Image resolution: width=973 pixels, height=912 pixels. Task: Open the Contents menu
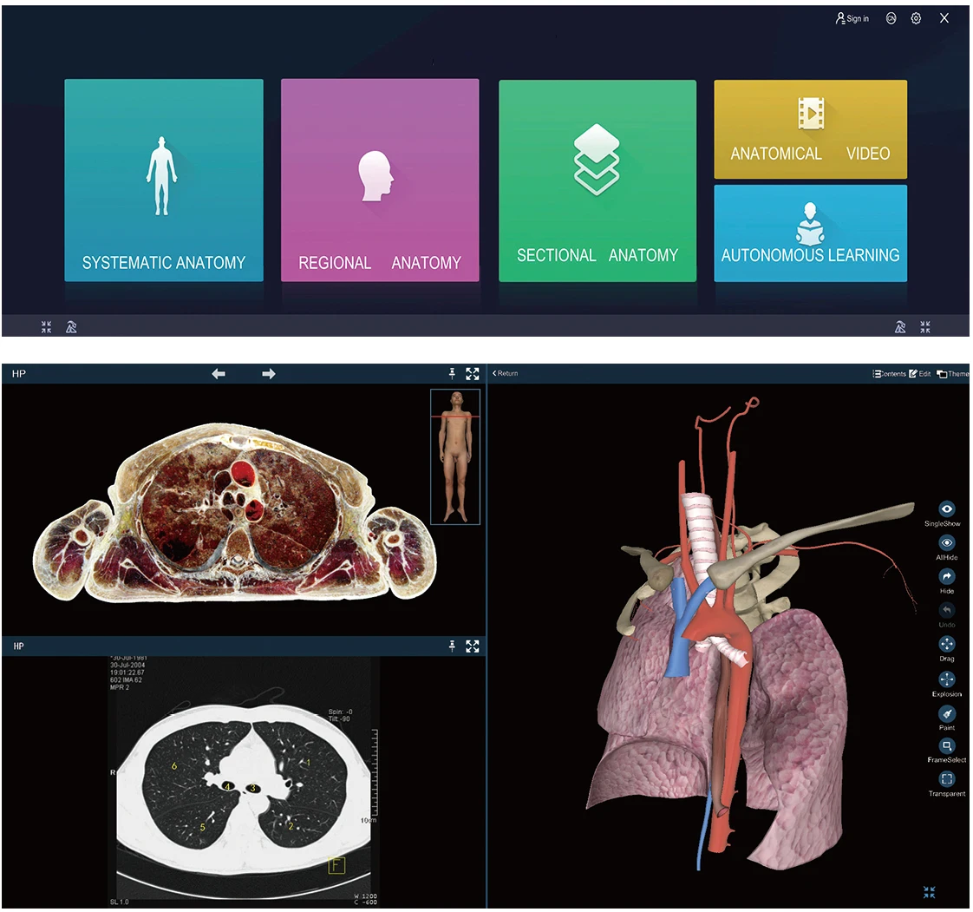tap(889, 374)
